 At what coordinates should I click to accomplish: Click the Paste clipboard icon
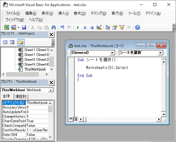tap(46, 27)
